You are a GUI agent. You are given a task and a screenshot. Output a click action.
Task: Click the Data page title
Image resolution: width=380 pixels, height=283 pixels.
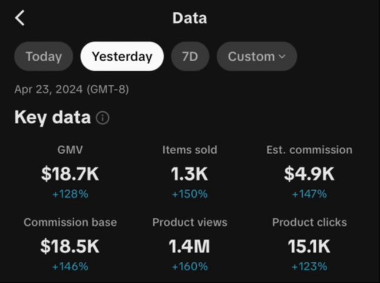click(190, 18)
